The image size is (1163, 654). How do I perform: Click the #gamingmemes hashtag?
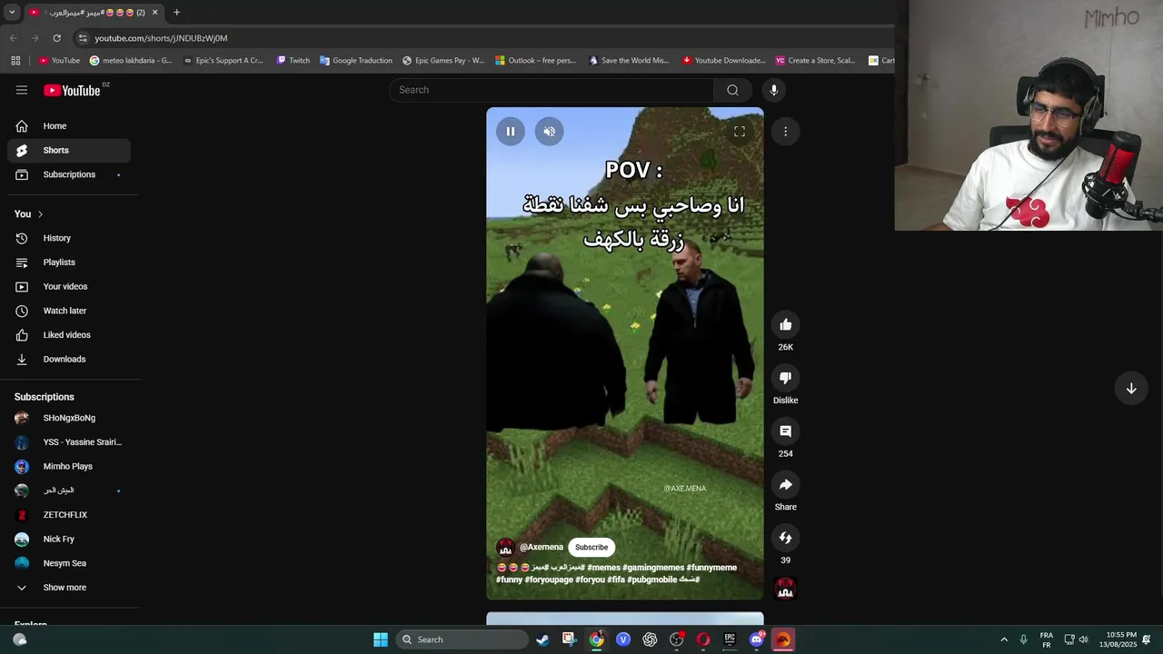tap(653, 568)
